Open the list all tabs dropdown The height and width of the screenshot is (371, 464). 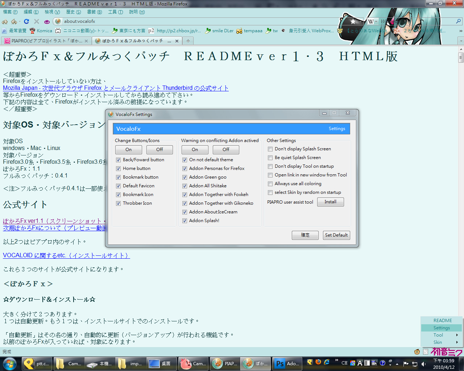(x=461, y=41)
